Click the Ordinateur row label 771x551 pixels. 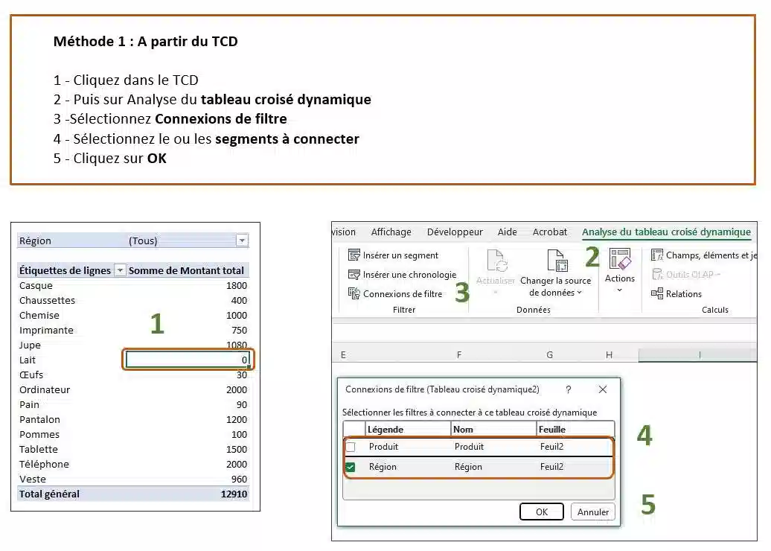tap(45, 389)
